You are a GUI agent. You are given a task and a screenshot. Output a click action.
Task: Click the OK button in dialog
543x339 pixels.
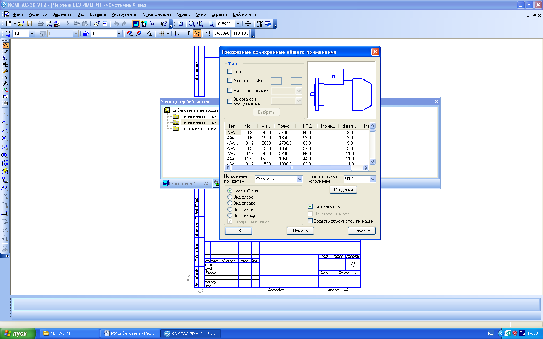coord(238,231)
